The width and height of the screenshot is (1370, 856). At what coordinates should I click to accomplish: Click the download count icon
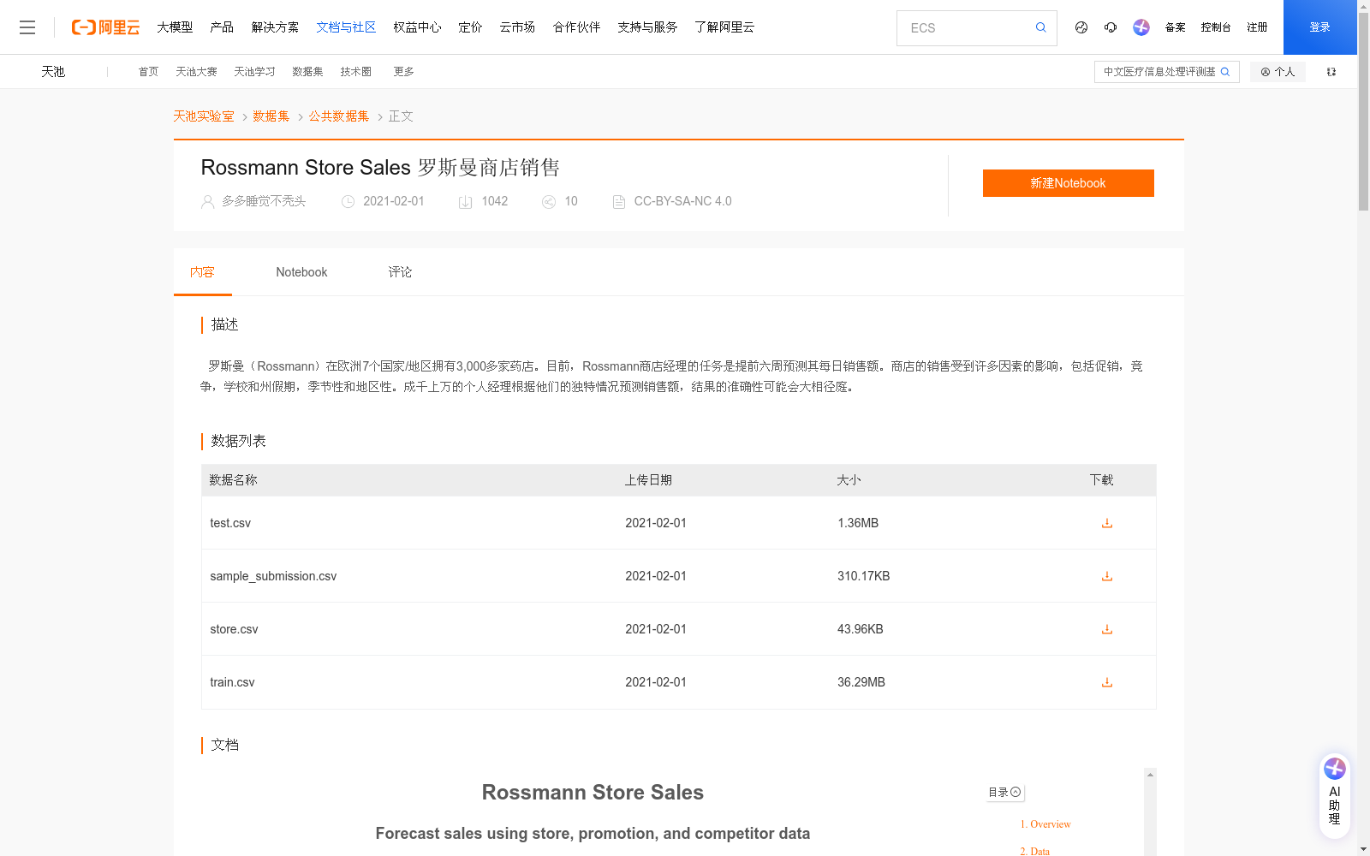pyautogui.click(x=466, y=202)
